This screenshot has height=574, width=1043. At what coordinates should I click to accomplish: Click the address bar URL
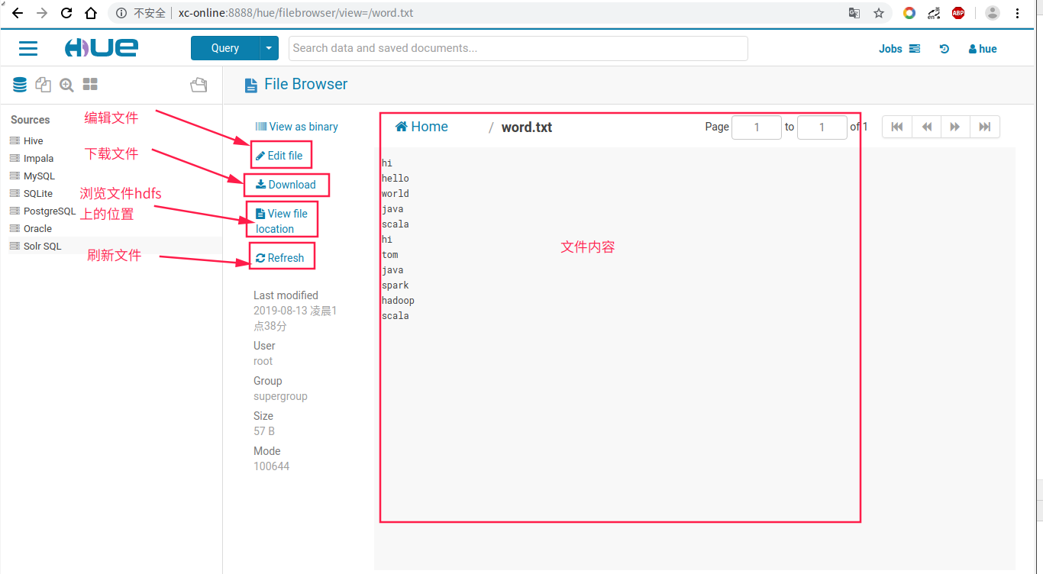pyautogui.click(x=296, y=13)
